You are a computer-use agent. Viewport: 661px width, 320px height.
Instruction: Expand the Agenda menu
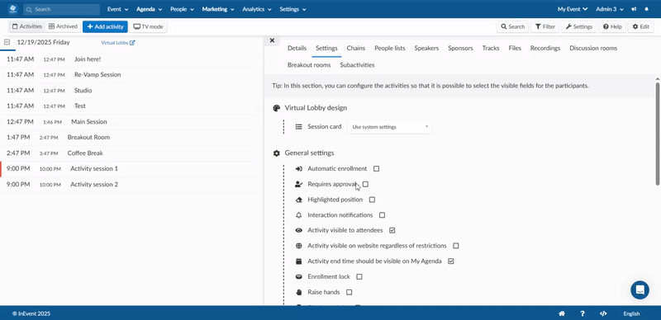pyautogui.click(x=150, y=9)
